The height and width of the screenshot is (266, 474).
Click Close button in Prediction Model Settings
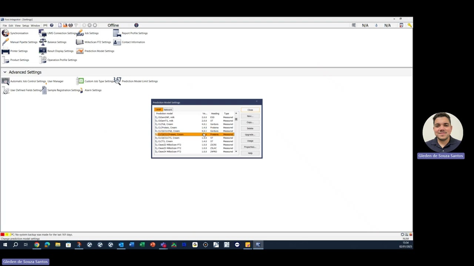coord(250,110)
